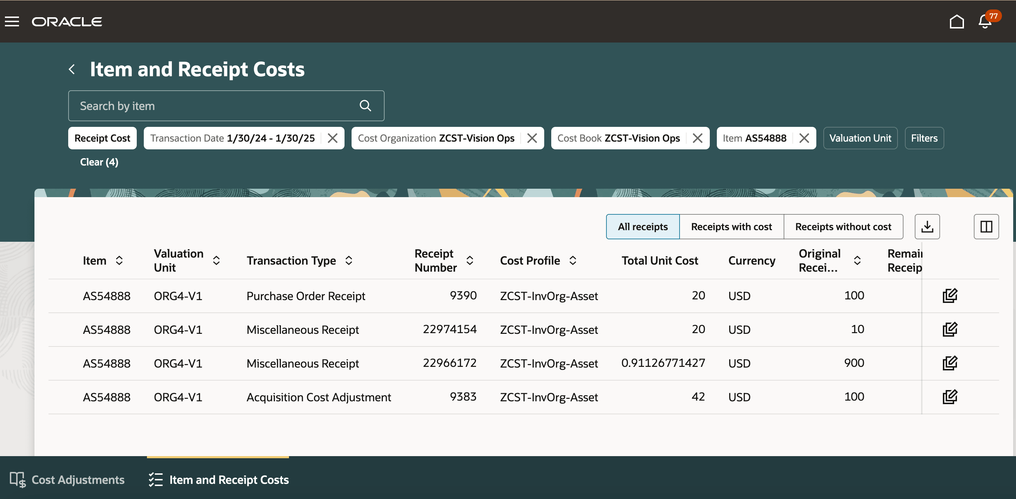Sort by Transaction Type column
The image size is (1016, 499).
pyautogui.click(x=349, y=260)
